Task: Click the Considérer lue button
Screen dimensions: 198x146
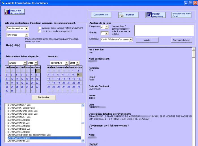Action: [101, 15]
